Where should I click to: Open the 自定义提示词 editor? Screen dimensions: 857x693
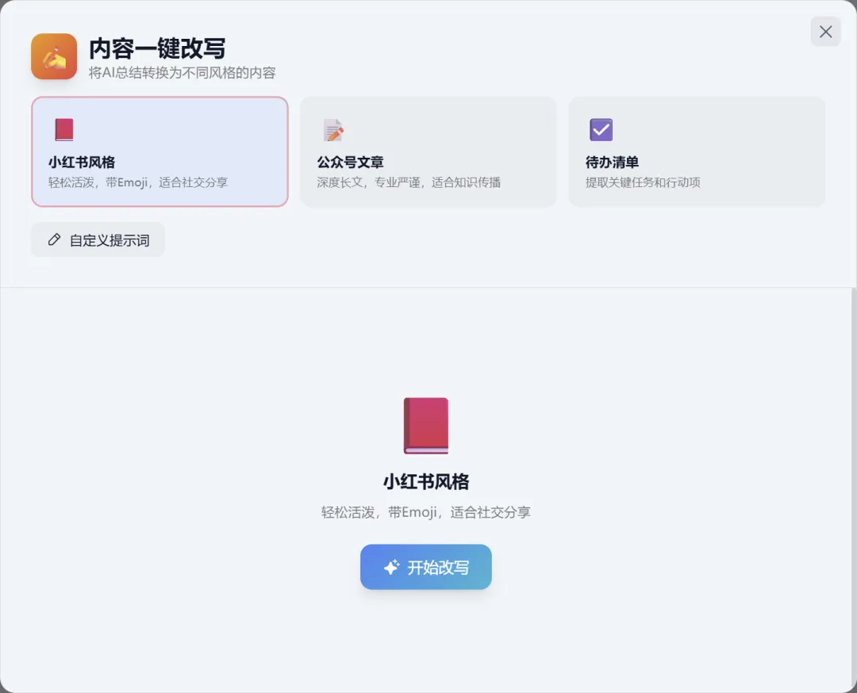(98, 239)
